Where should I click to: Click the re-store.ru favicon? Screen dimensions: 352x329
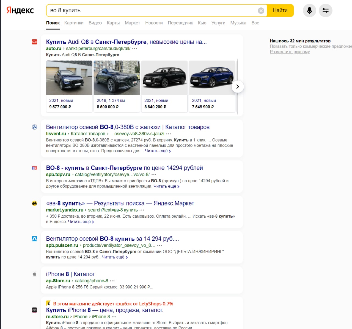click(x=34, y=310)
